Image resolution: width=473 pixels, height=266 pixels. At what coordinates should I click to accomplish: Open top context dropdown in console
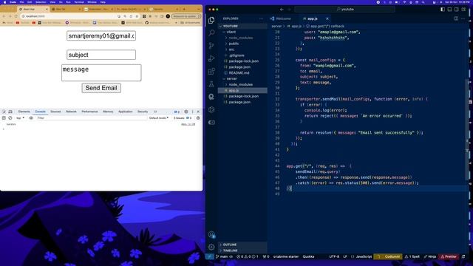(x=20, y=118)
